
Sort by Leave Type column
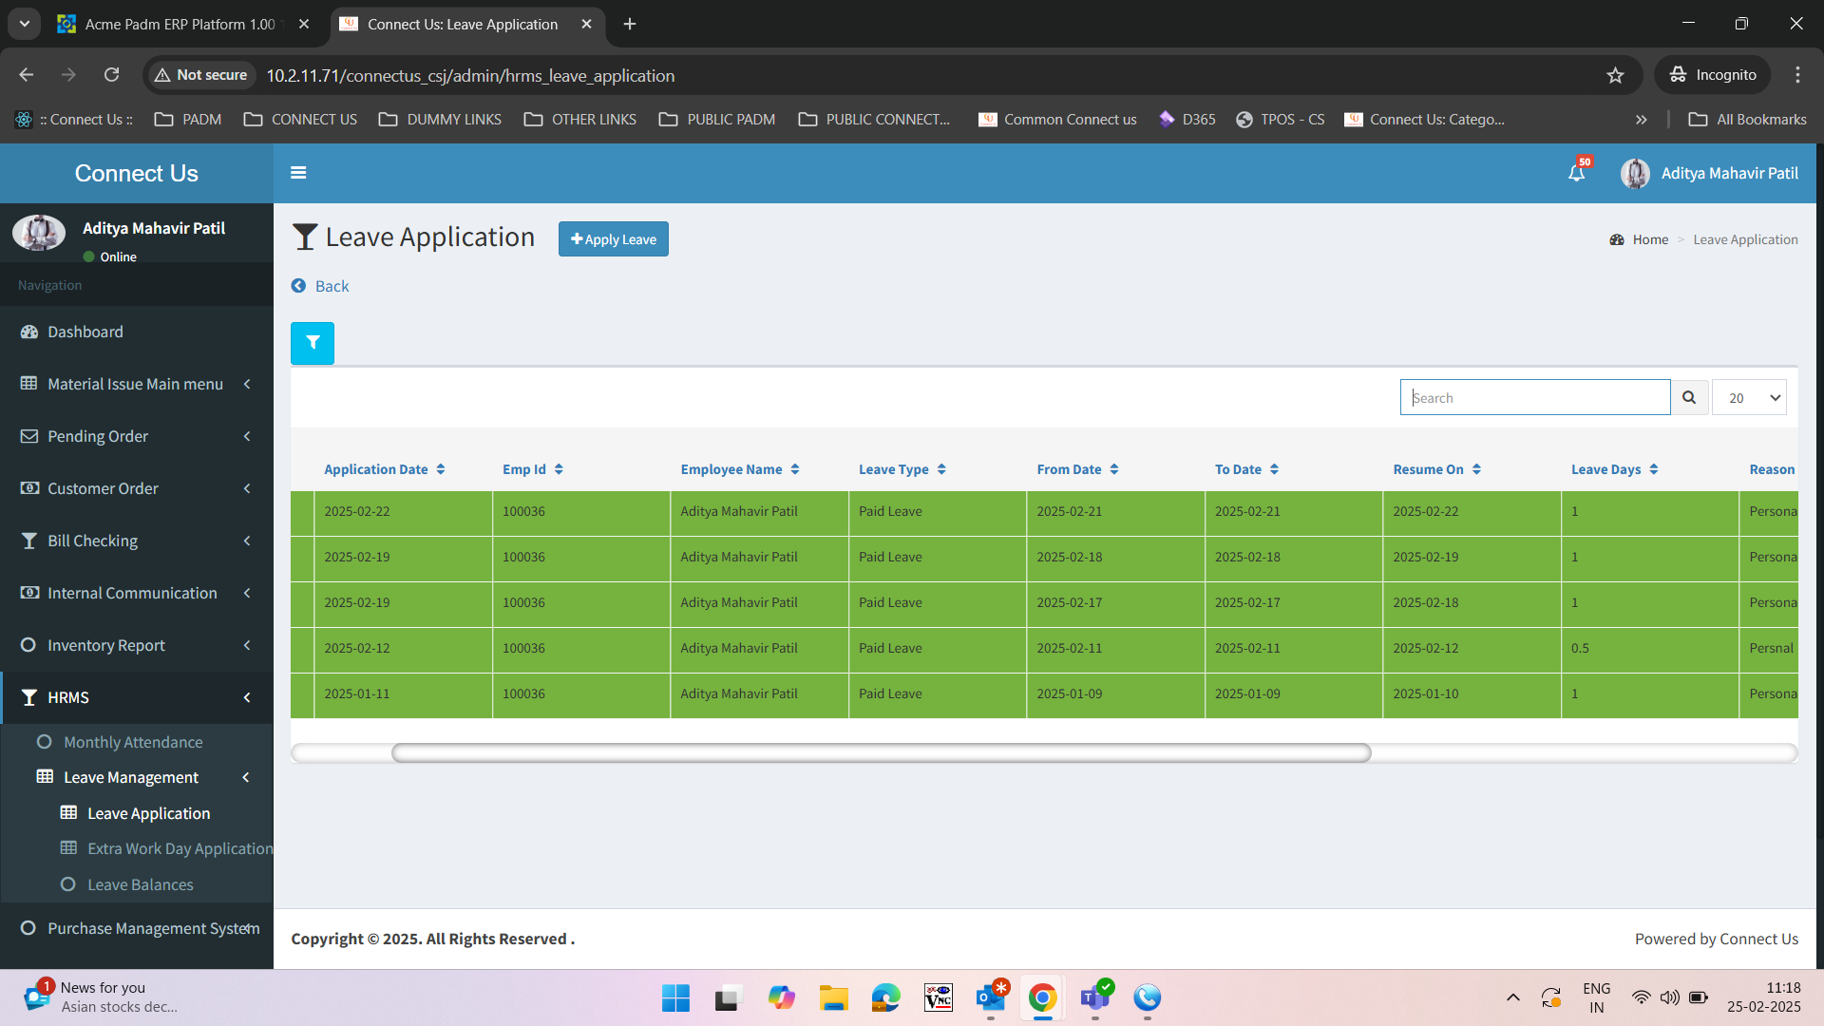902,469
